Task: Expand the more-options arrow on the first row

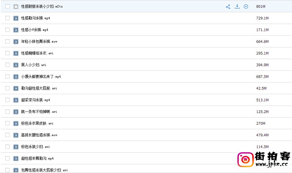Action: 246,7
